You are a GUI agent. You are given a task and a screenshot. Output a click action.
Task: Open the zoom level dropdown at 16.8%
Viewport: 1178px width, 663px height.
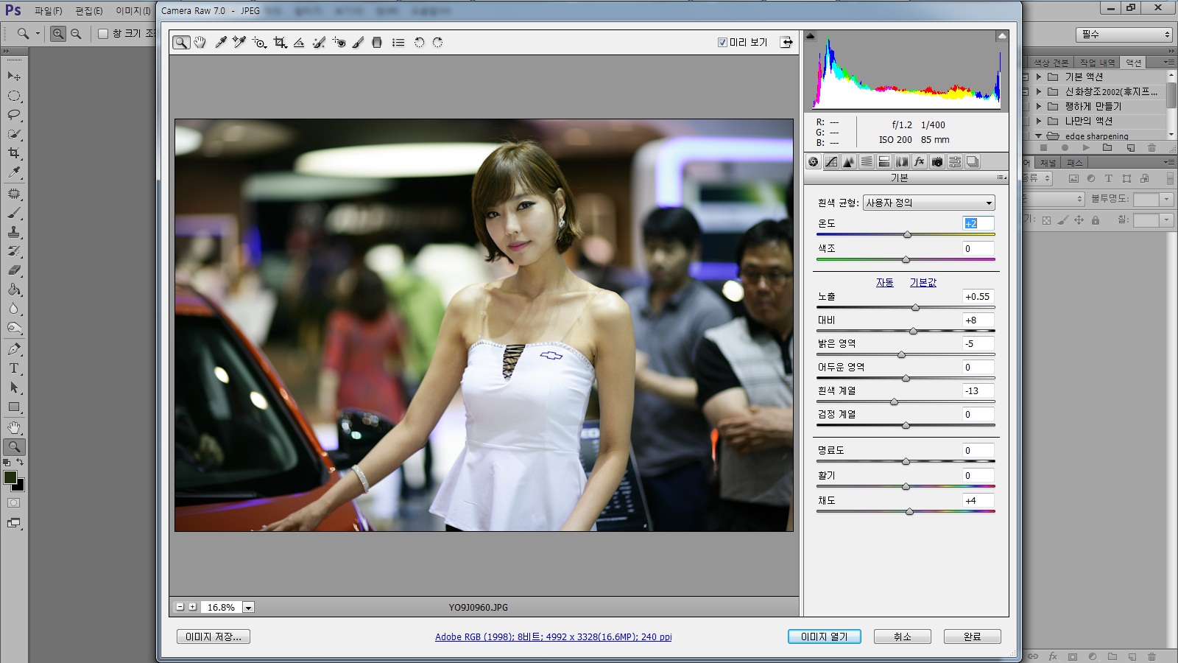tap(249, 608)
